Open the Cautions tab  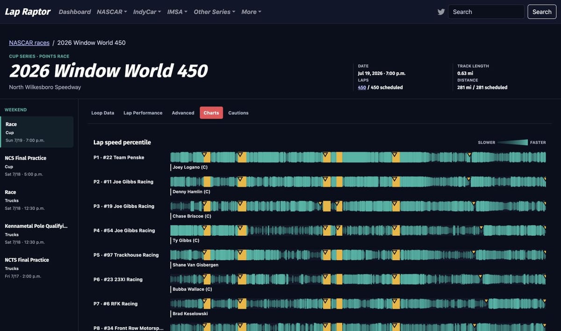click(x=238, y=113)
